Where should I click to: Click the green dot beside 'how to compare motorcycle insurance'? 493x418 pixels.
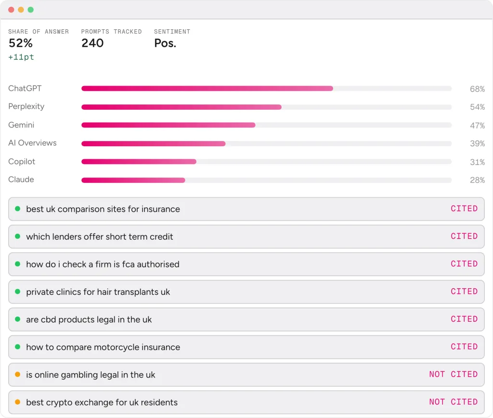(18, 347)
